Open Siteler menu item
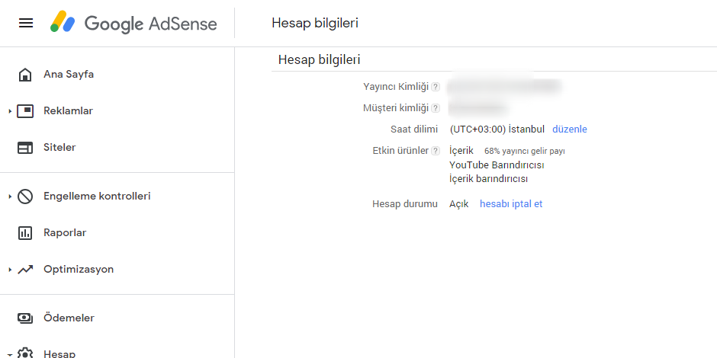This screenshot has width=717, height=358. tap(59, 148)
